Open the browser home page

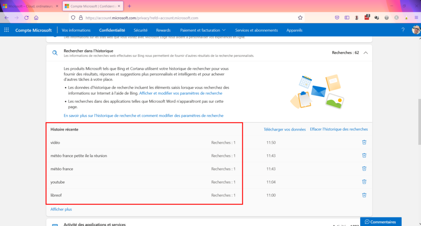click(36, 18)
